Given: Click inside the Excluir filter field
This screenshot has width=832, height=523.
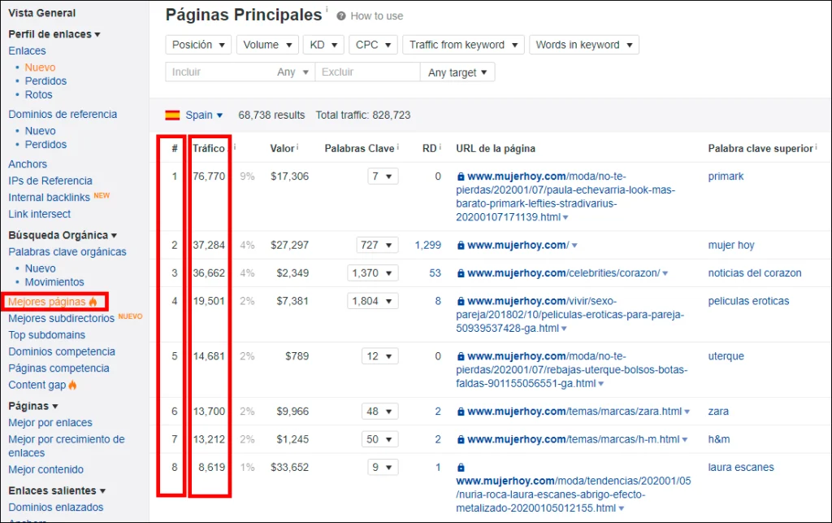Looking at the screenshot, I should (x=366, y=72).
